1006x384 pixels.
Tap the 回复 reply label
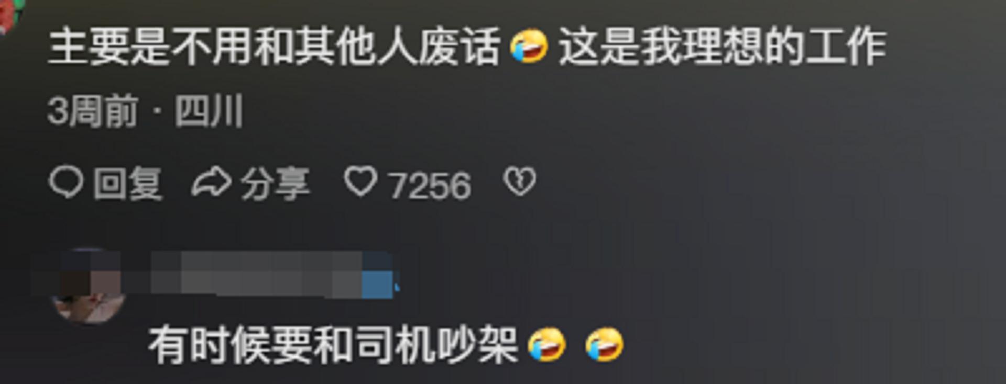[127, 184]
